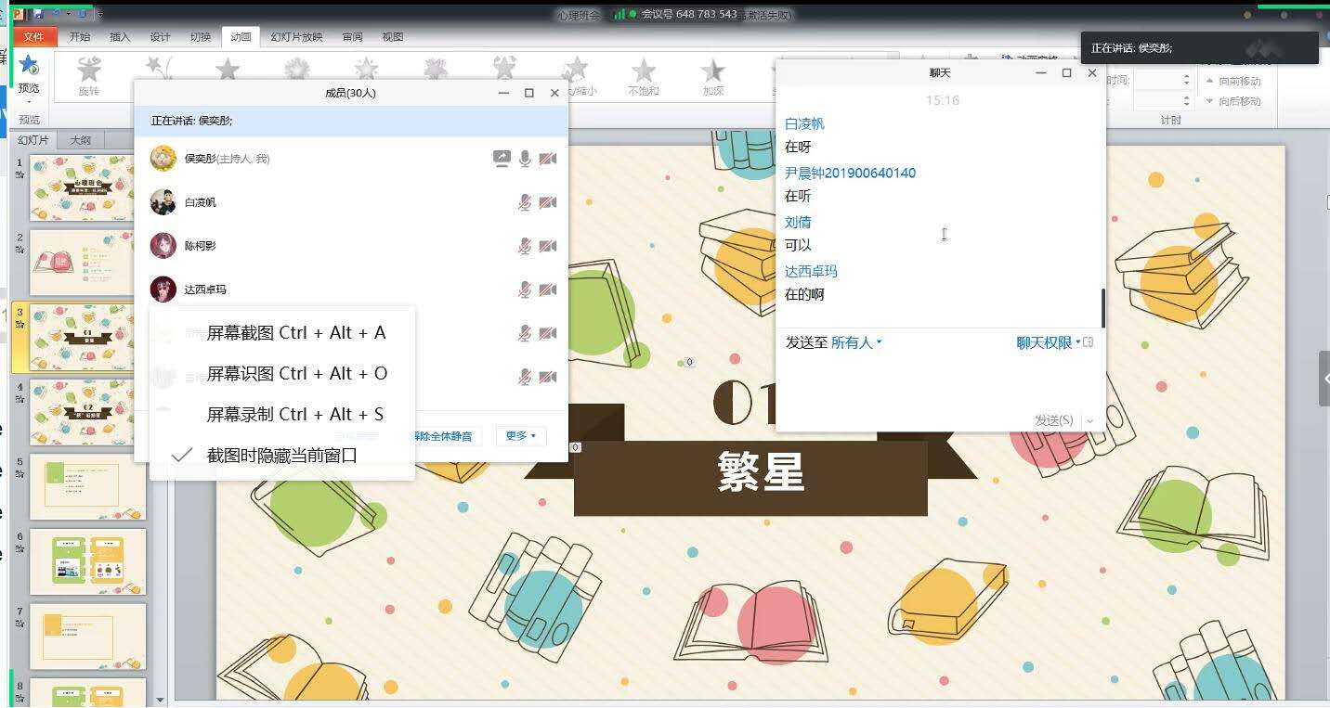The image size is (1330, 708).
Task: Toggle camera icon of 达西卓玛
Action: [x=548, y=290]
